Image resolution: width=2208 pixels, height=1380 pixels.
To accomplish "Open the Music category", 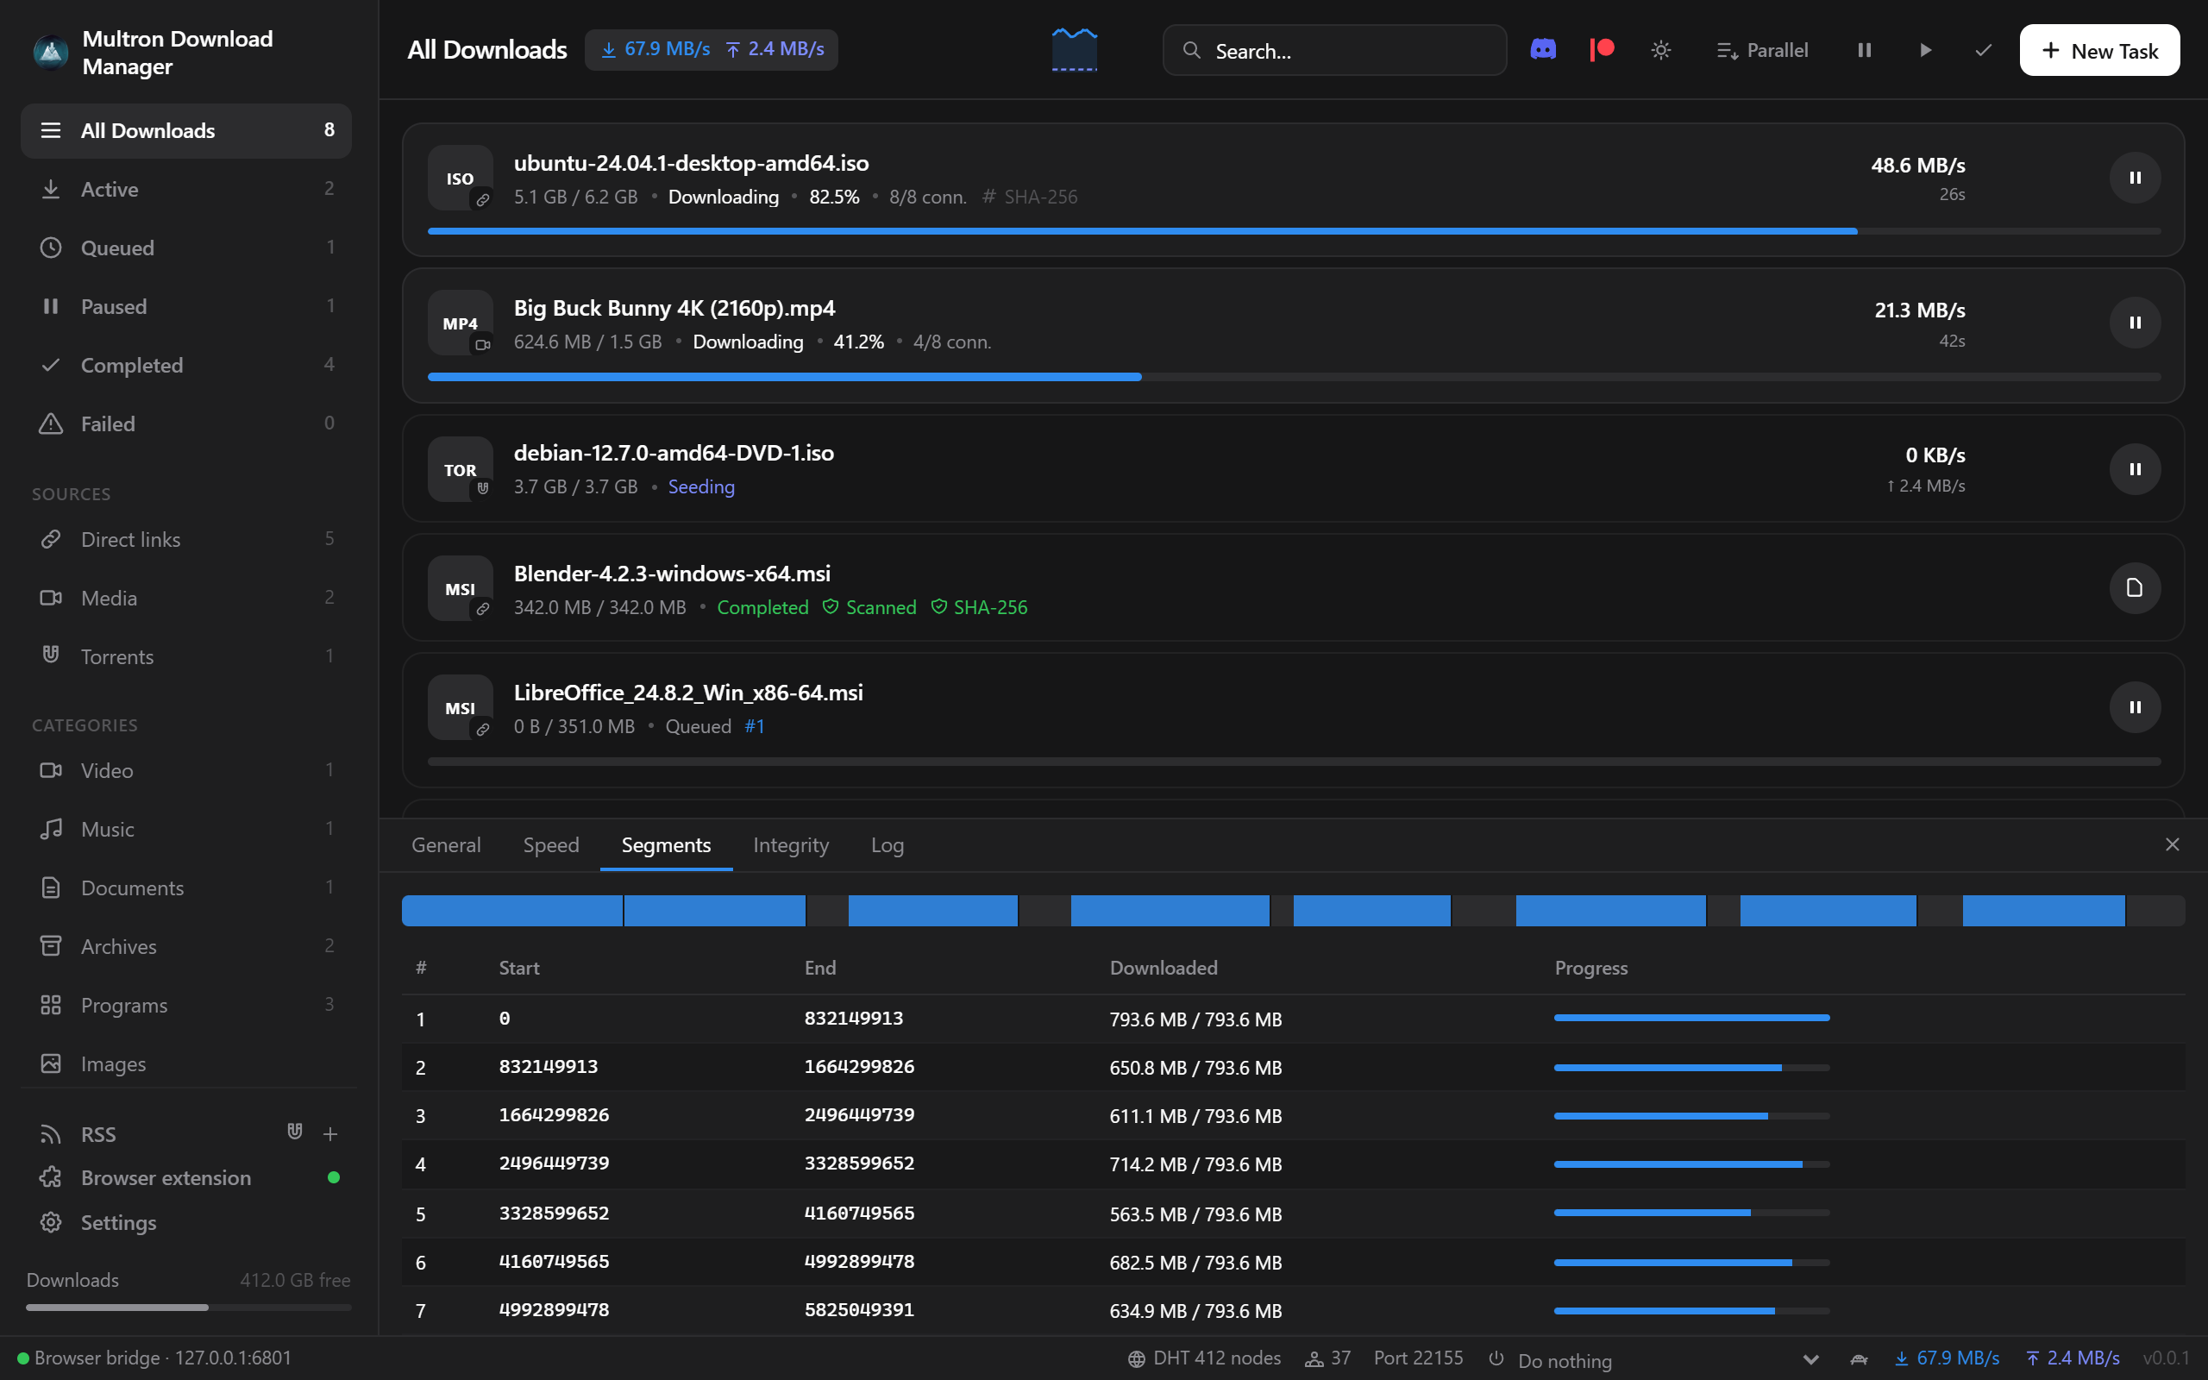I will pyautogui.click(x=186, y=829).
